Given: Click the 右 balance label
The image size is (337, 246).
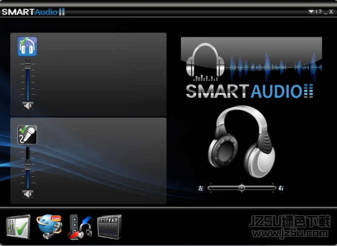Looking at the screenshot, I should (281, 188).
